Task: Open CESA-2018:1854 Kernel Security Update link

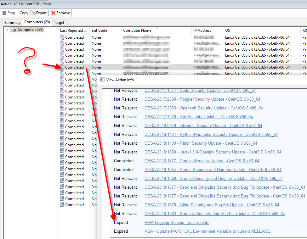Action: tap(213, 170)
